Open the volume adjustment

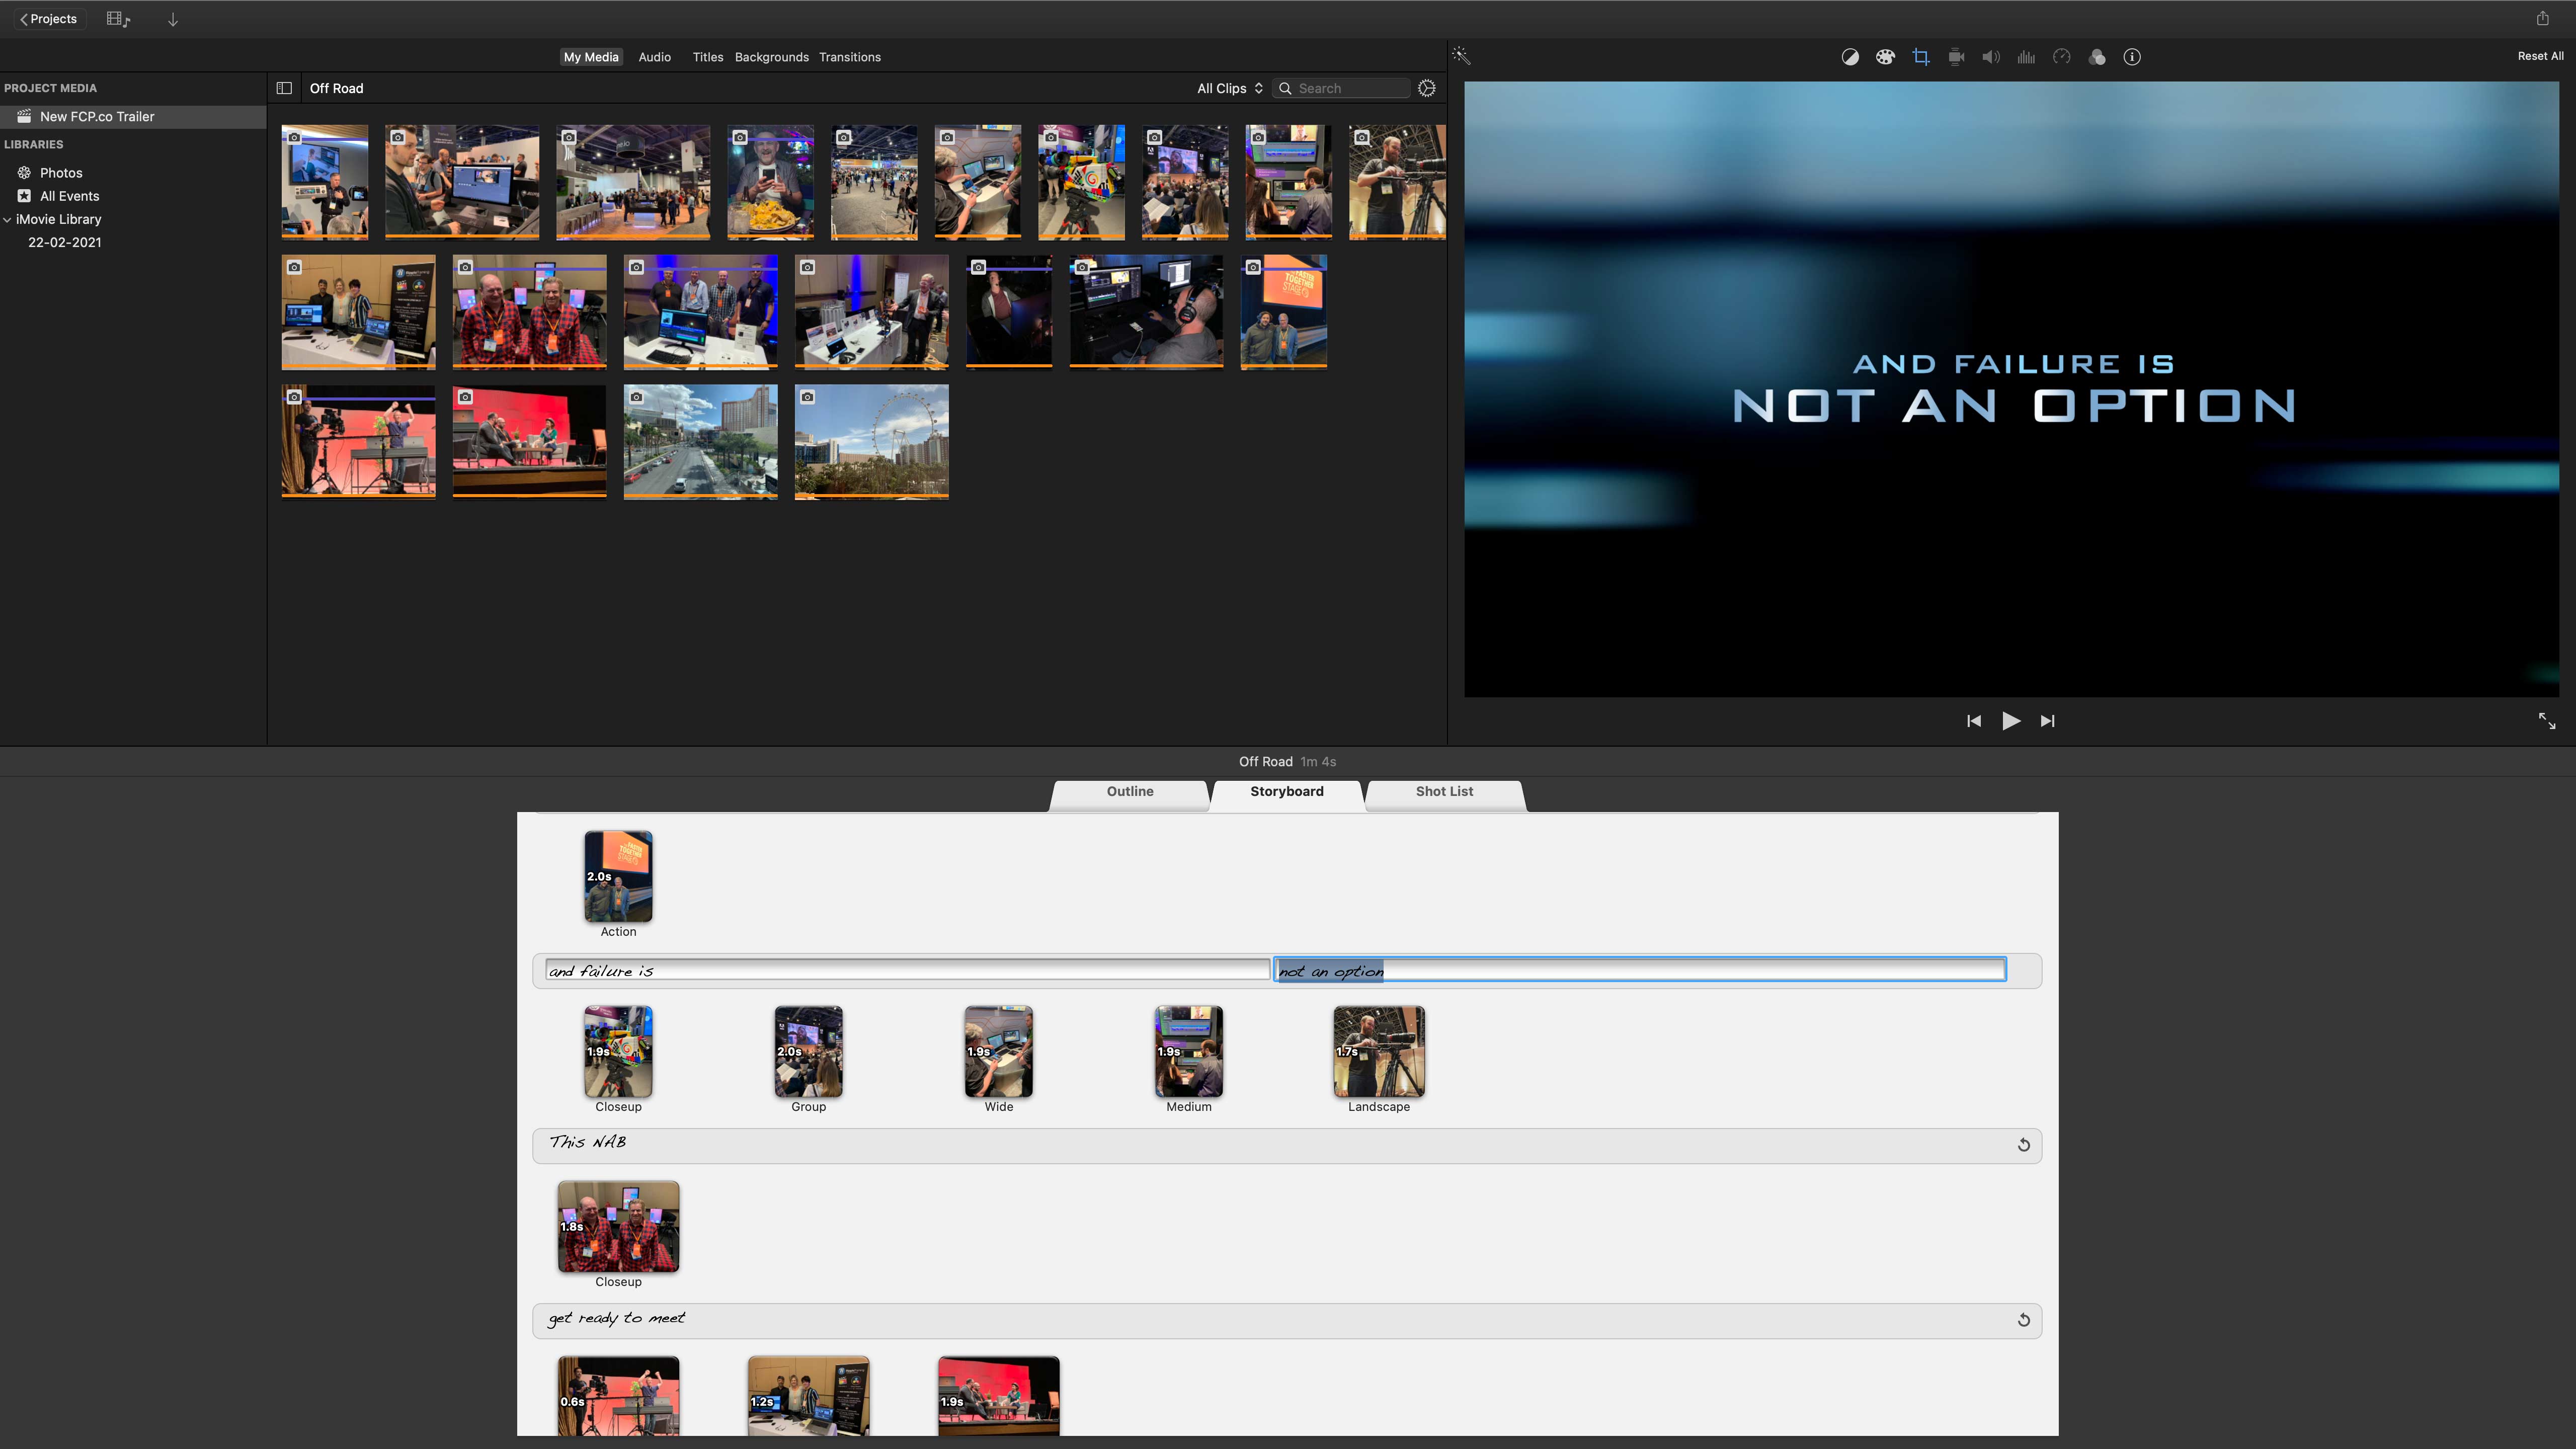tap(1991, 57)
